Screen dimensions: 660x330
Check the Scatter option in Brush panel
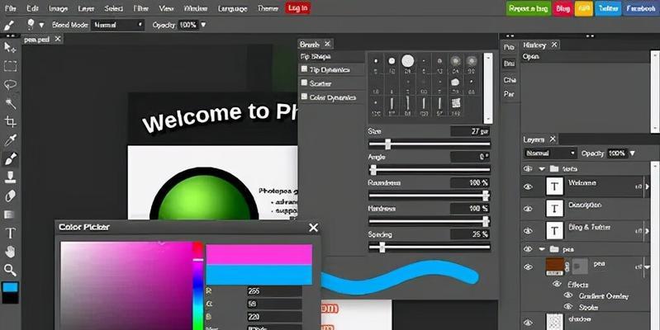pos(304,83)
